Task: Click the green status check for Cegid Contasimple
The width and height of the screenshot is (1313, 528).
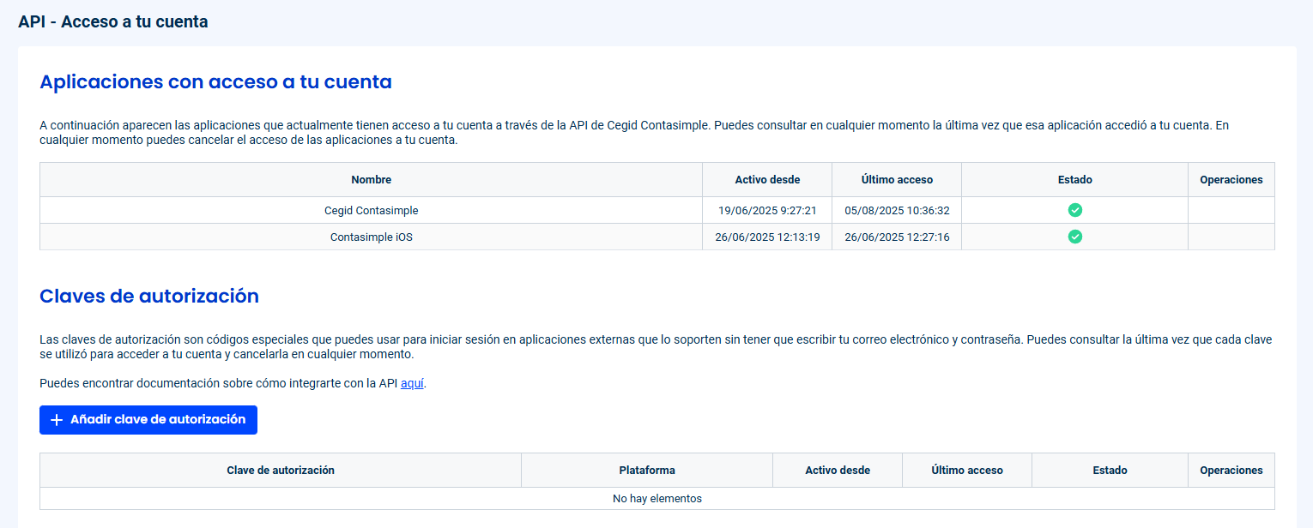Action: pos(1074,210)
